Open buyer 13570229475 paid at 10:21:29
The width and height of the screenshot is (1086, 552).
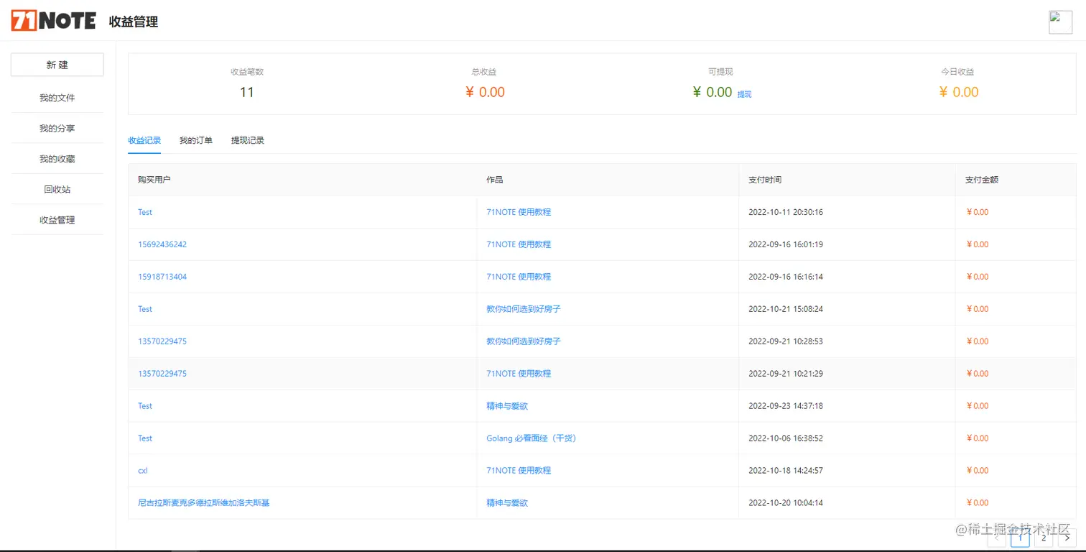point(162,374)
